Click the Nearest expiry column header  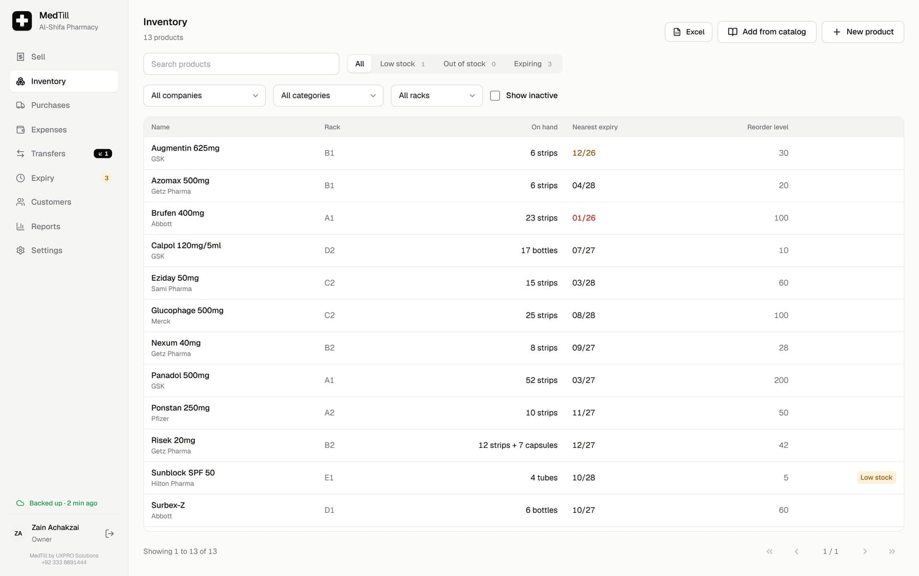(x=594, y=127)
